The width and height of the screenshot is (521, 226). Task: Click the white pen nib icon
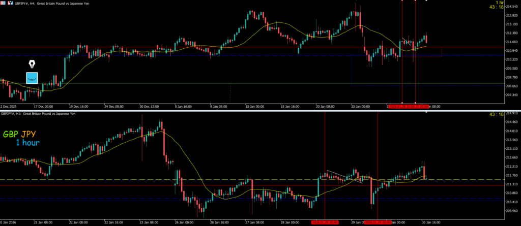click(x=32, y=64)
